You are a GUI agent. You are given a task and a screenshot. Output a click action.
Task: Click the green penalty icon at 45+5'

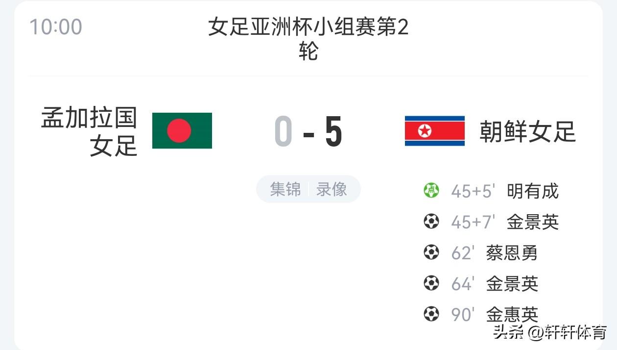[431, 190]
